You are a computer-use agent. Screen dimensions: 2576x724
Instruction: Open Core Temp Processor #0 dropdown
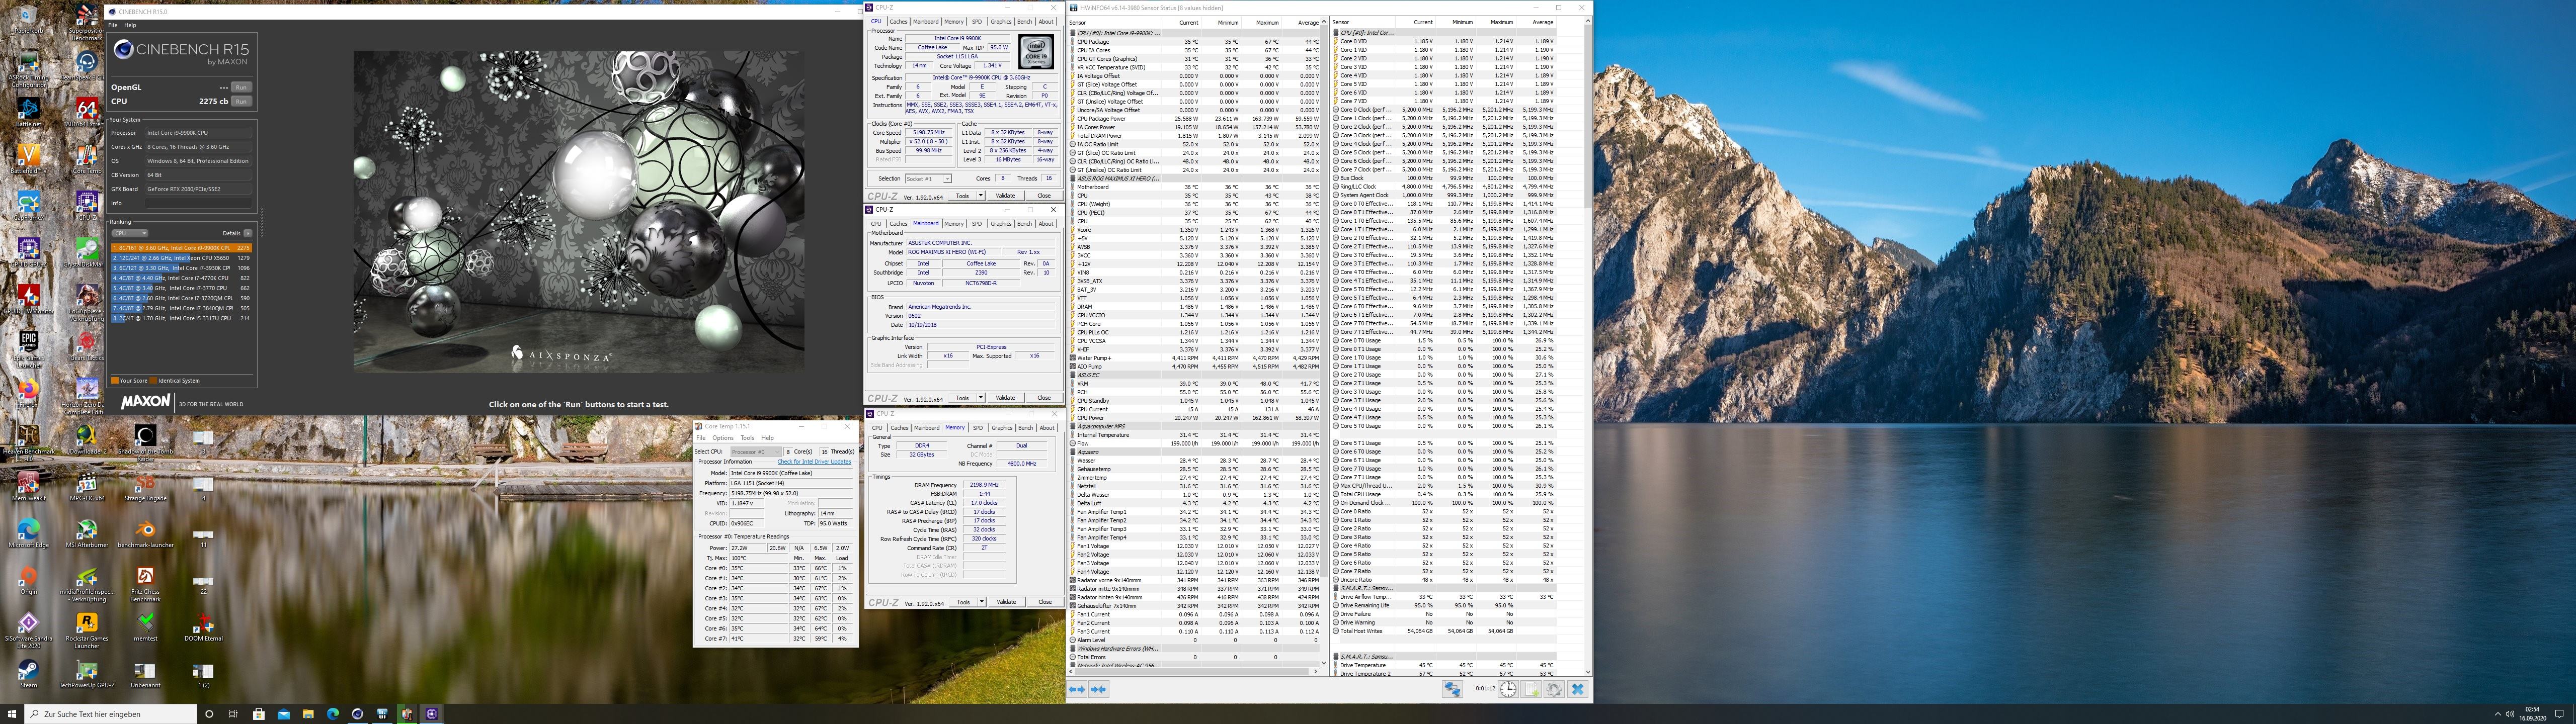(x=755, y=452)
